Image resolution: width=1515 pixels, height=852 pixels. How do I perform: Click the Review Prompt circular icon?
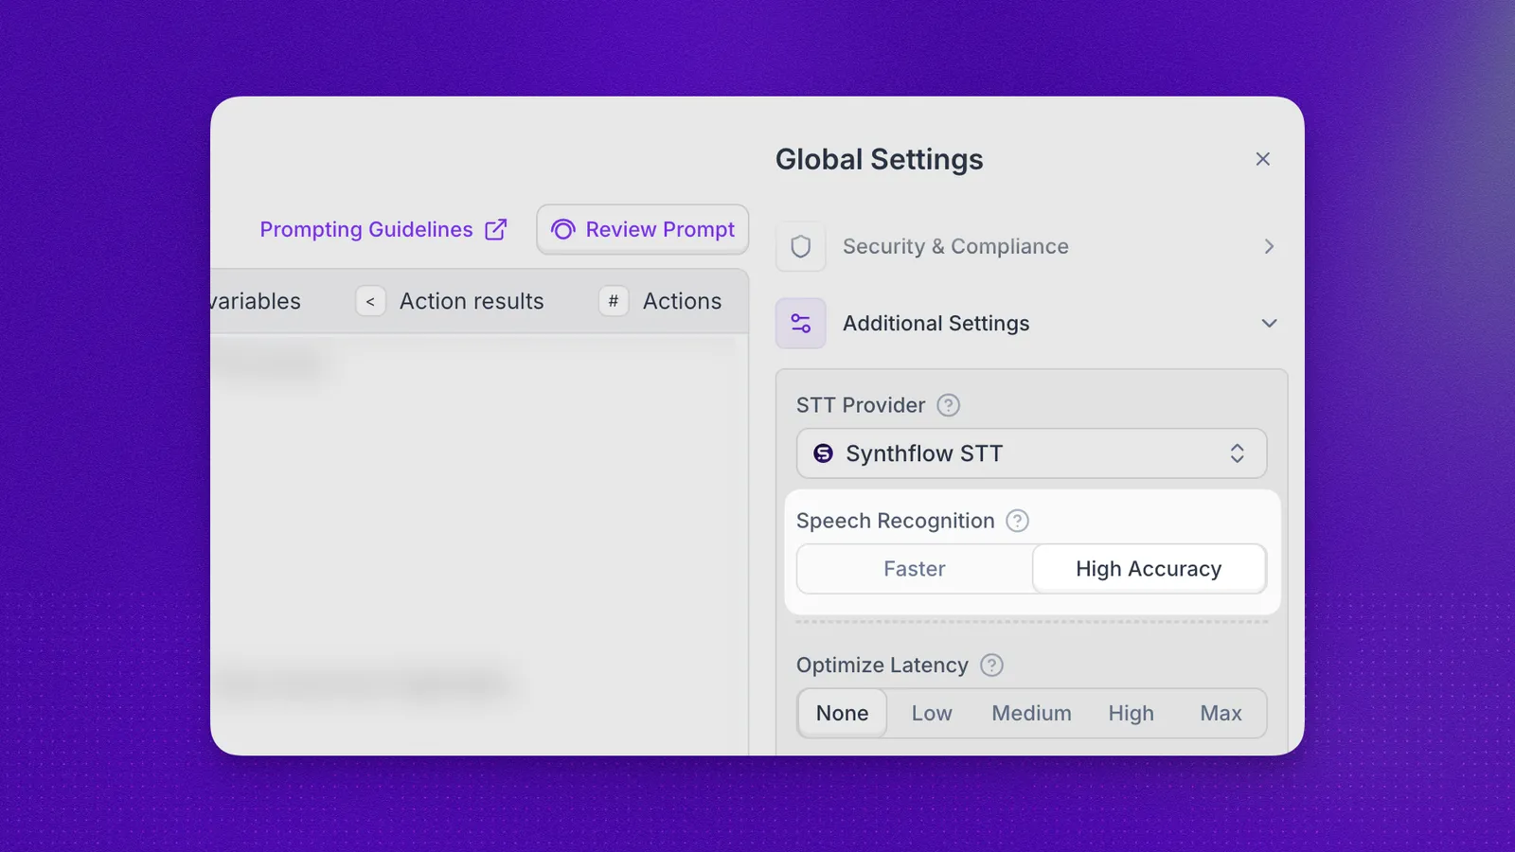[x=563, y=229]
